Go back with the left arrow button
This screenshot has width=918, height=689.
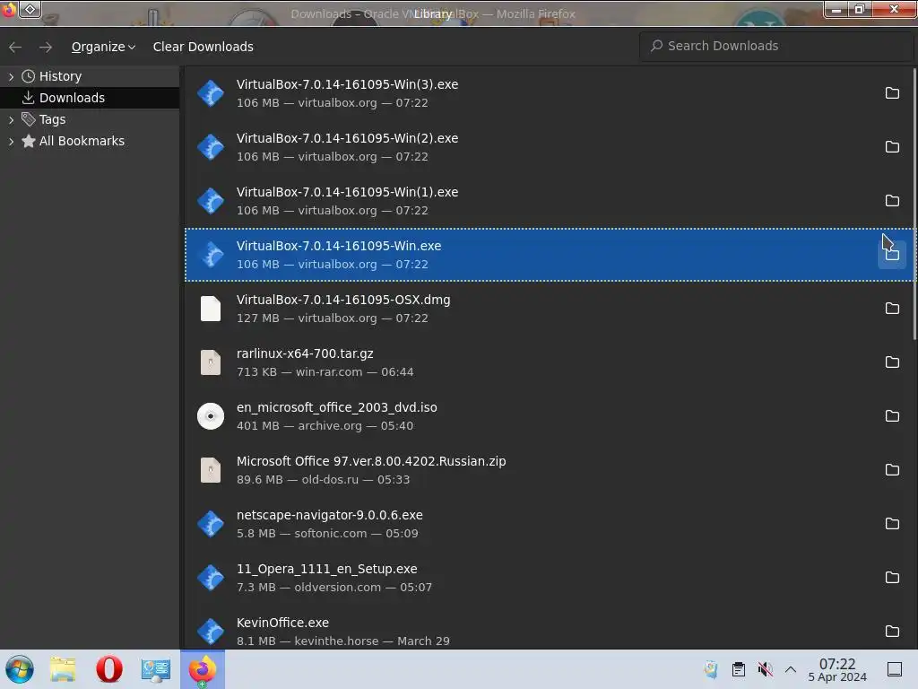click(15, 47)
